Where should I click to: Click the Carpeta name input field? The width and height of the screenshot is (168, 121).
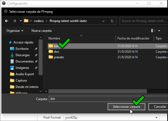coord(108,99)
